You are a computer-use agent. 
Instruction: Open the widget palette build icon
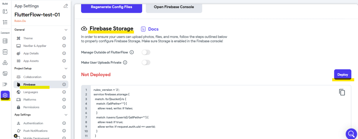(x=5, y=12)
